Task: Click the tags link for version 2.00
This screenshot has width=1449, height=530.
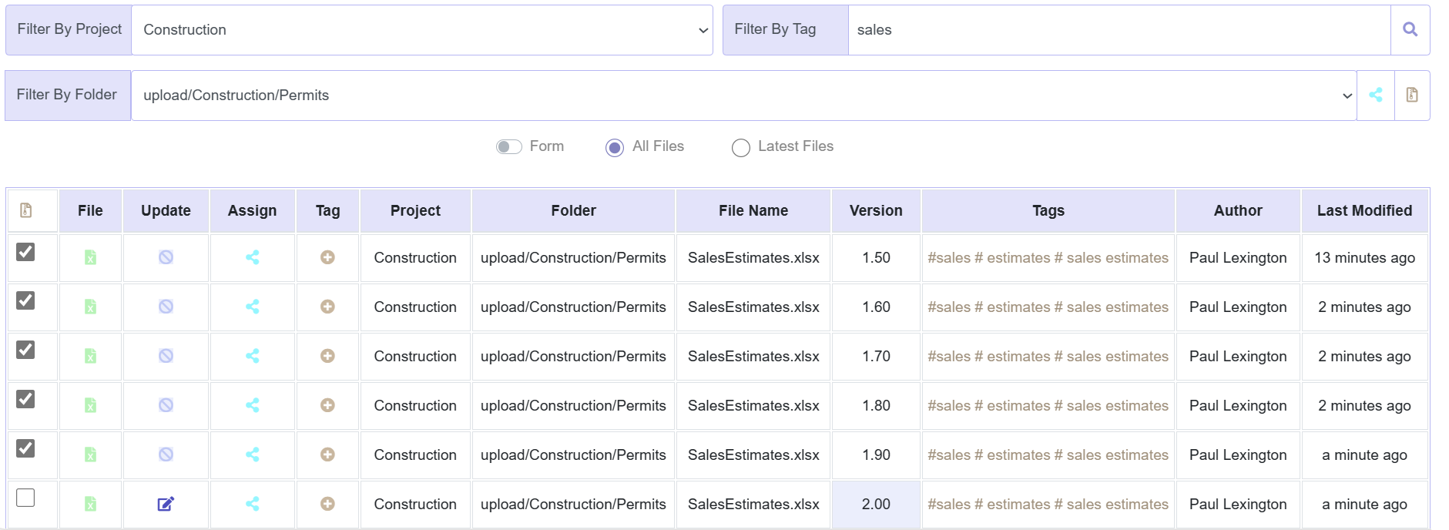Action: (x=1048, y=504)
